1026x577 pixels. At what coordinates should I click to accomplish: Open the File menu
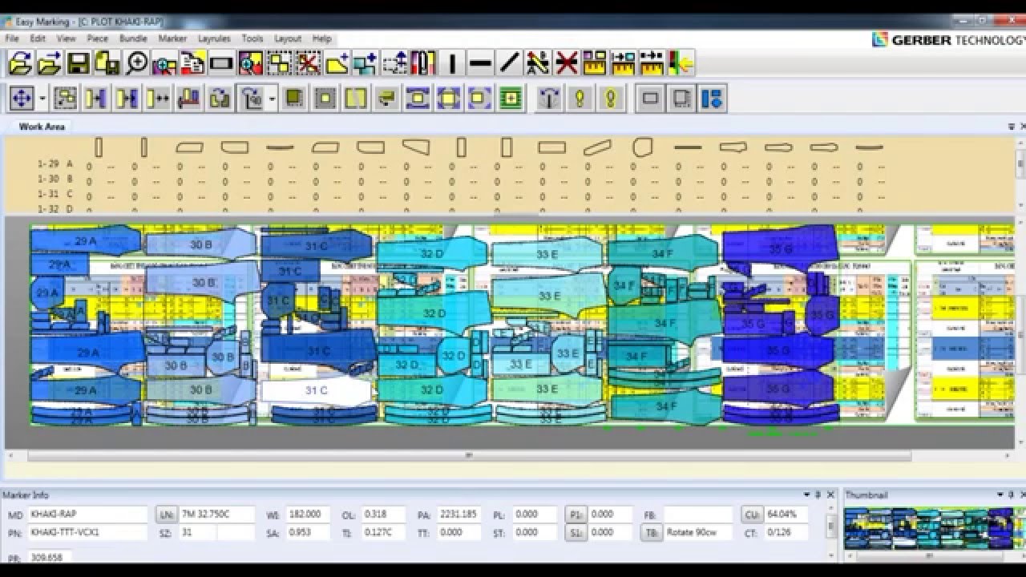pyautogui.click(x=12, y=38)
